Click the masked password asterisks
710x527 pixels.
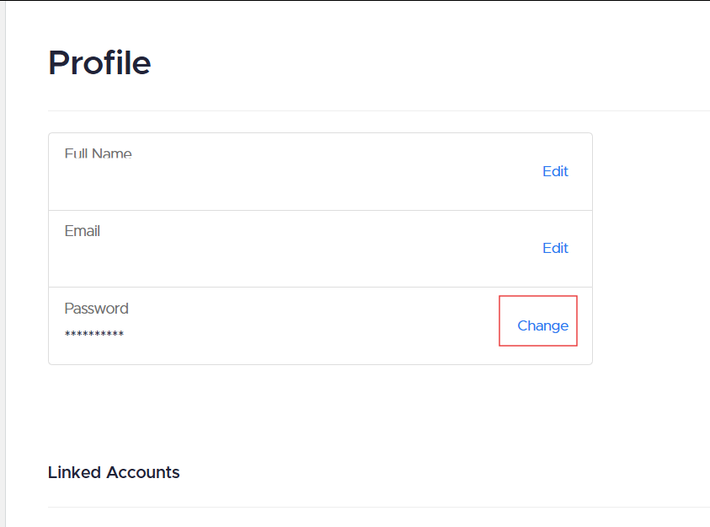pyautogui.click(x=94, y=334)
